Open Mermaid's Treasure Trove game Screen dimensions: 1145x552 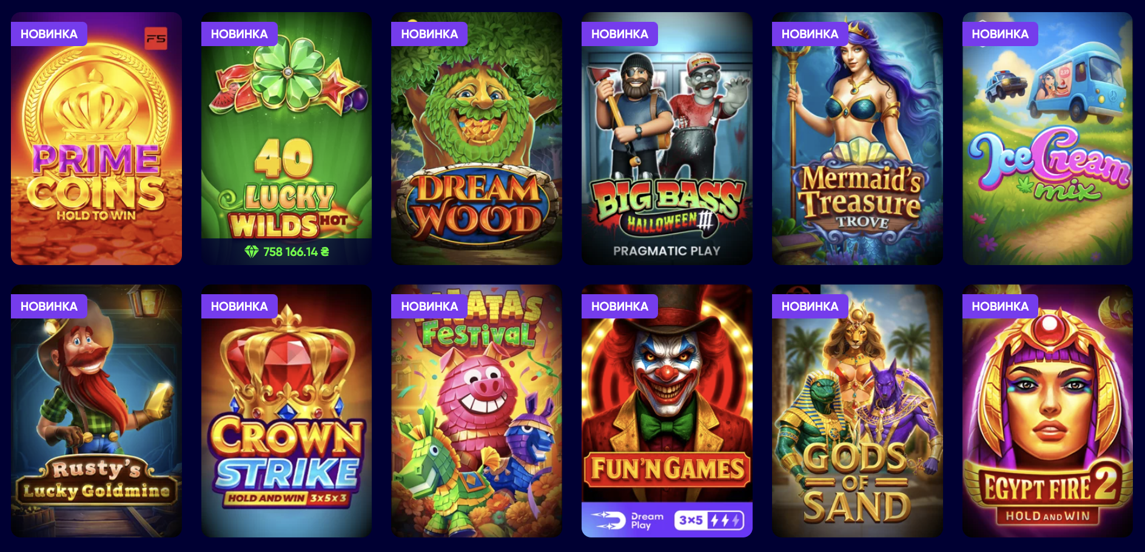tap(858, 138)
